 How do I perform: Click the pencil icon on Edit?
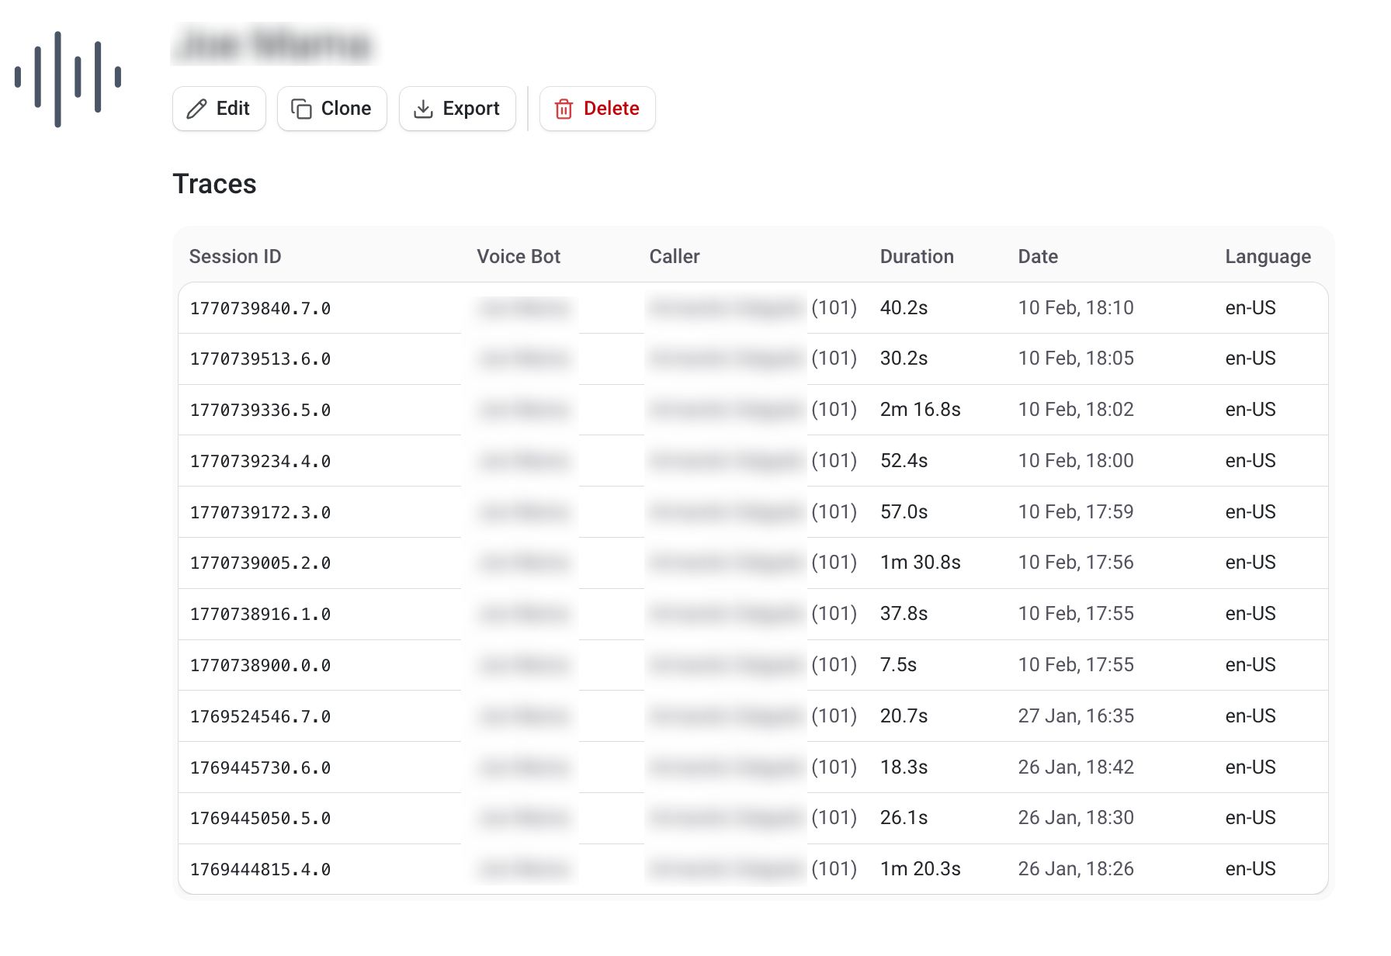tap(197, 109)
